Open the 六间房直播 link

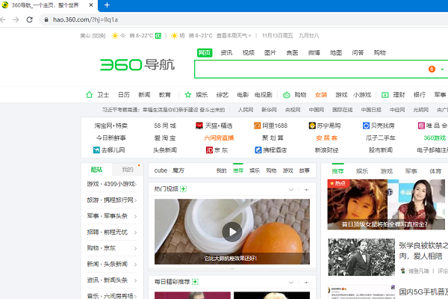point(219,138)
